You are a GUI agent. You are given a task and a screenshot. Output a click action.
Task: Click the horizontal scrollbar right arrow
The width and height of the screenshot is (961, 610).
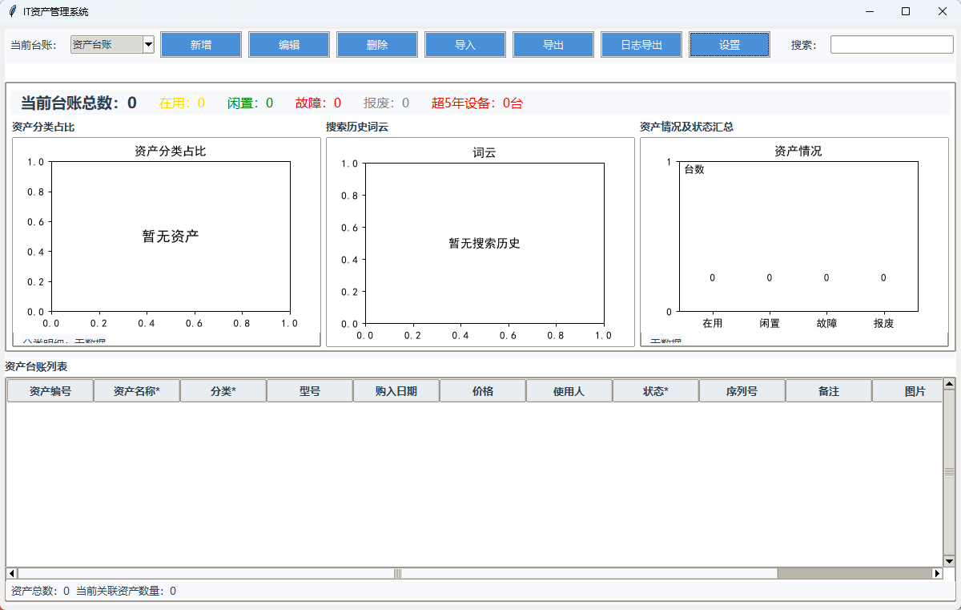937,573
